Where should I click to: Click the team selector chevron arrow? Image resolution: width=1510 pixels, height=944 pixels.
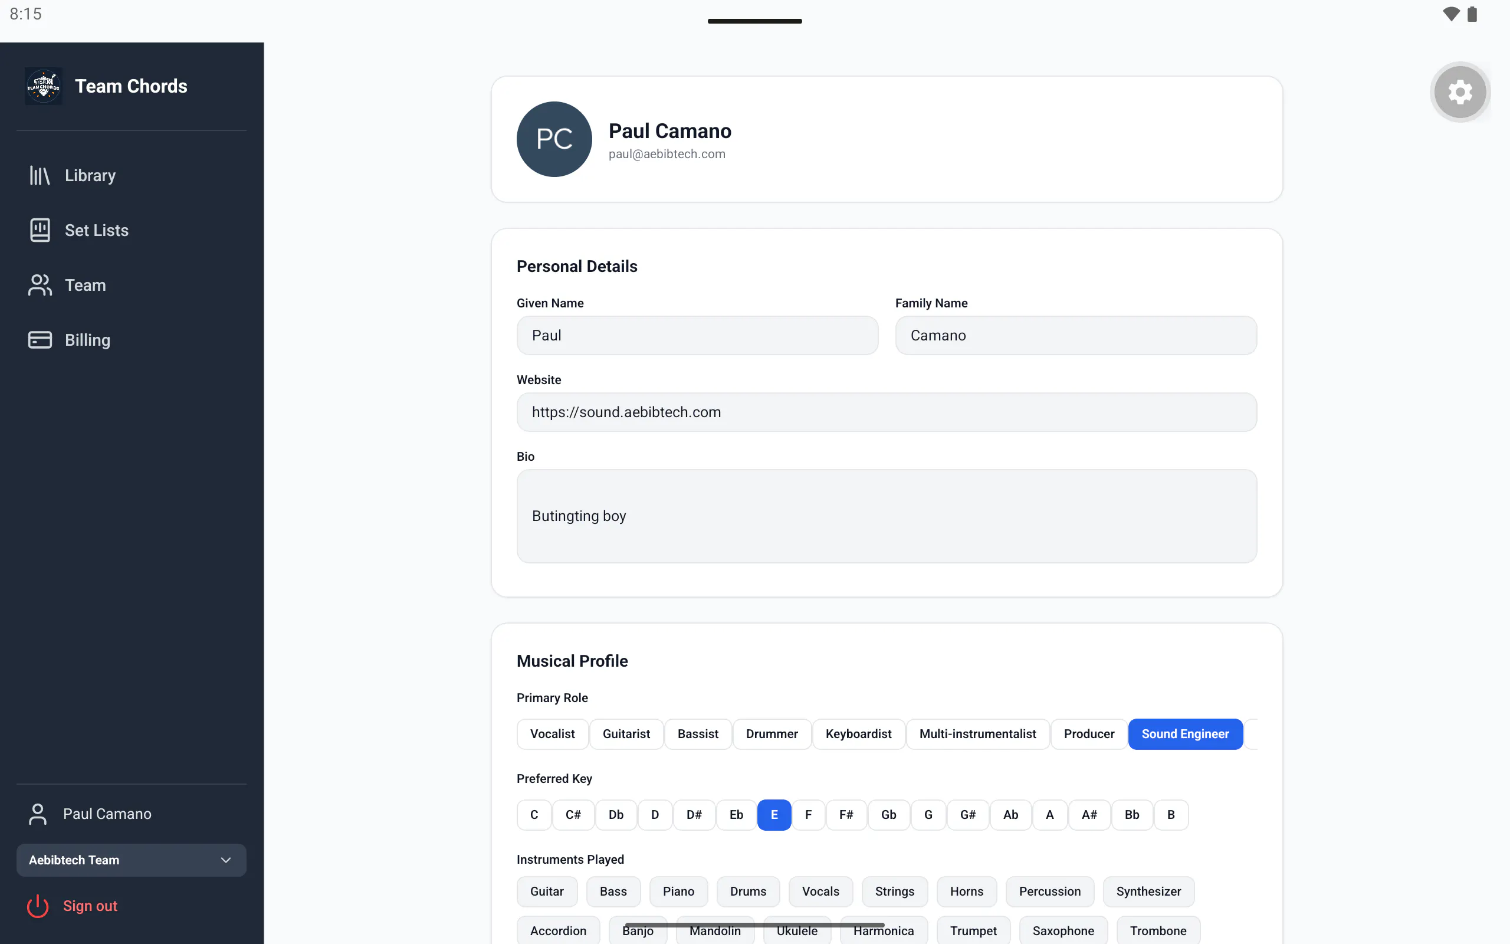(x=226, y=860)
